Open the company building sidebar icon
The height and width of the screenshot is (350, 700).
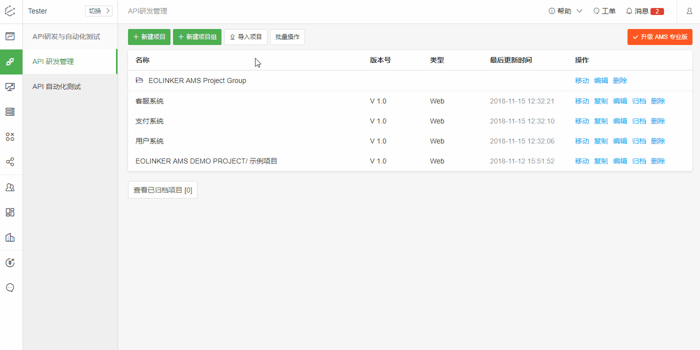click(x=10, y=237)
